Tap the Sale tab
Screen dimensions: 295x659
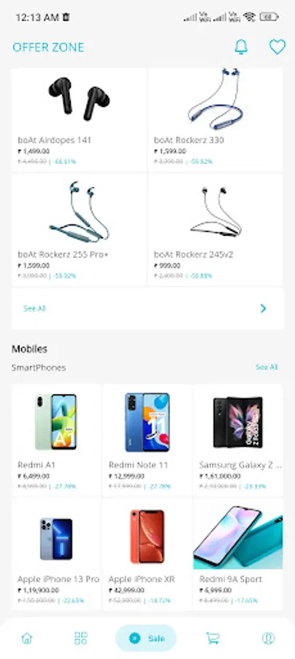146,638
